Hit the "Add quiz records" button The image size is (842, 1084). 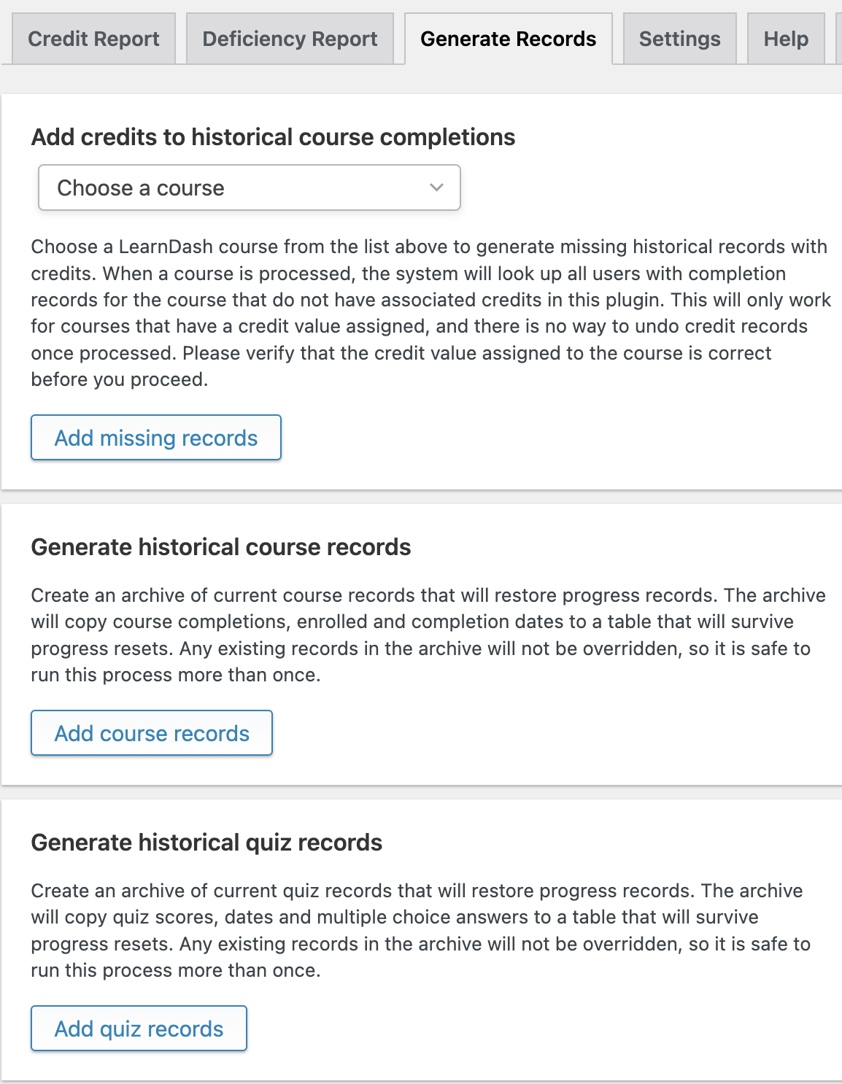pyautogui.click(x=139, y=1029)
